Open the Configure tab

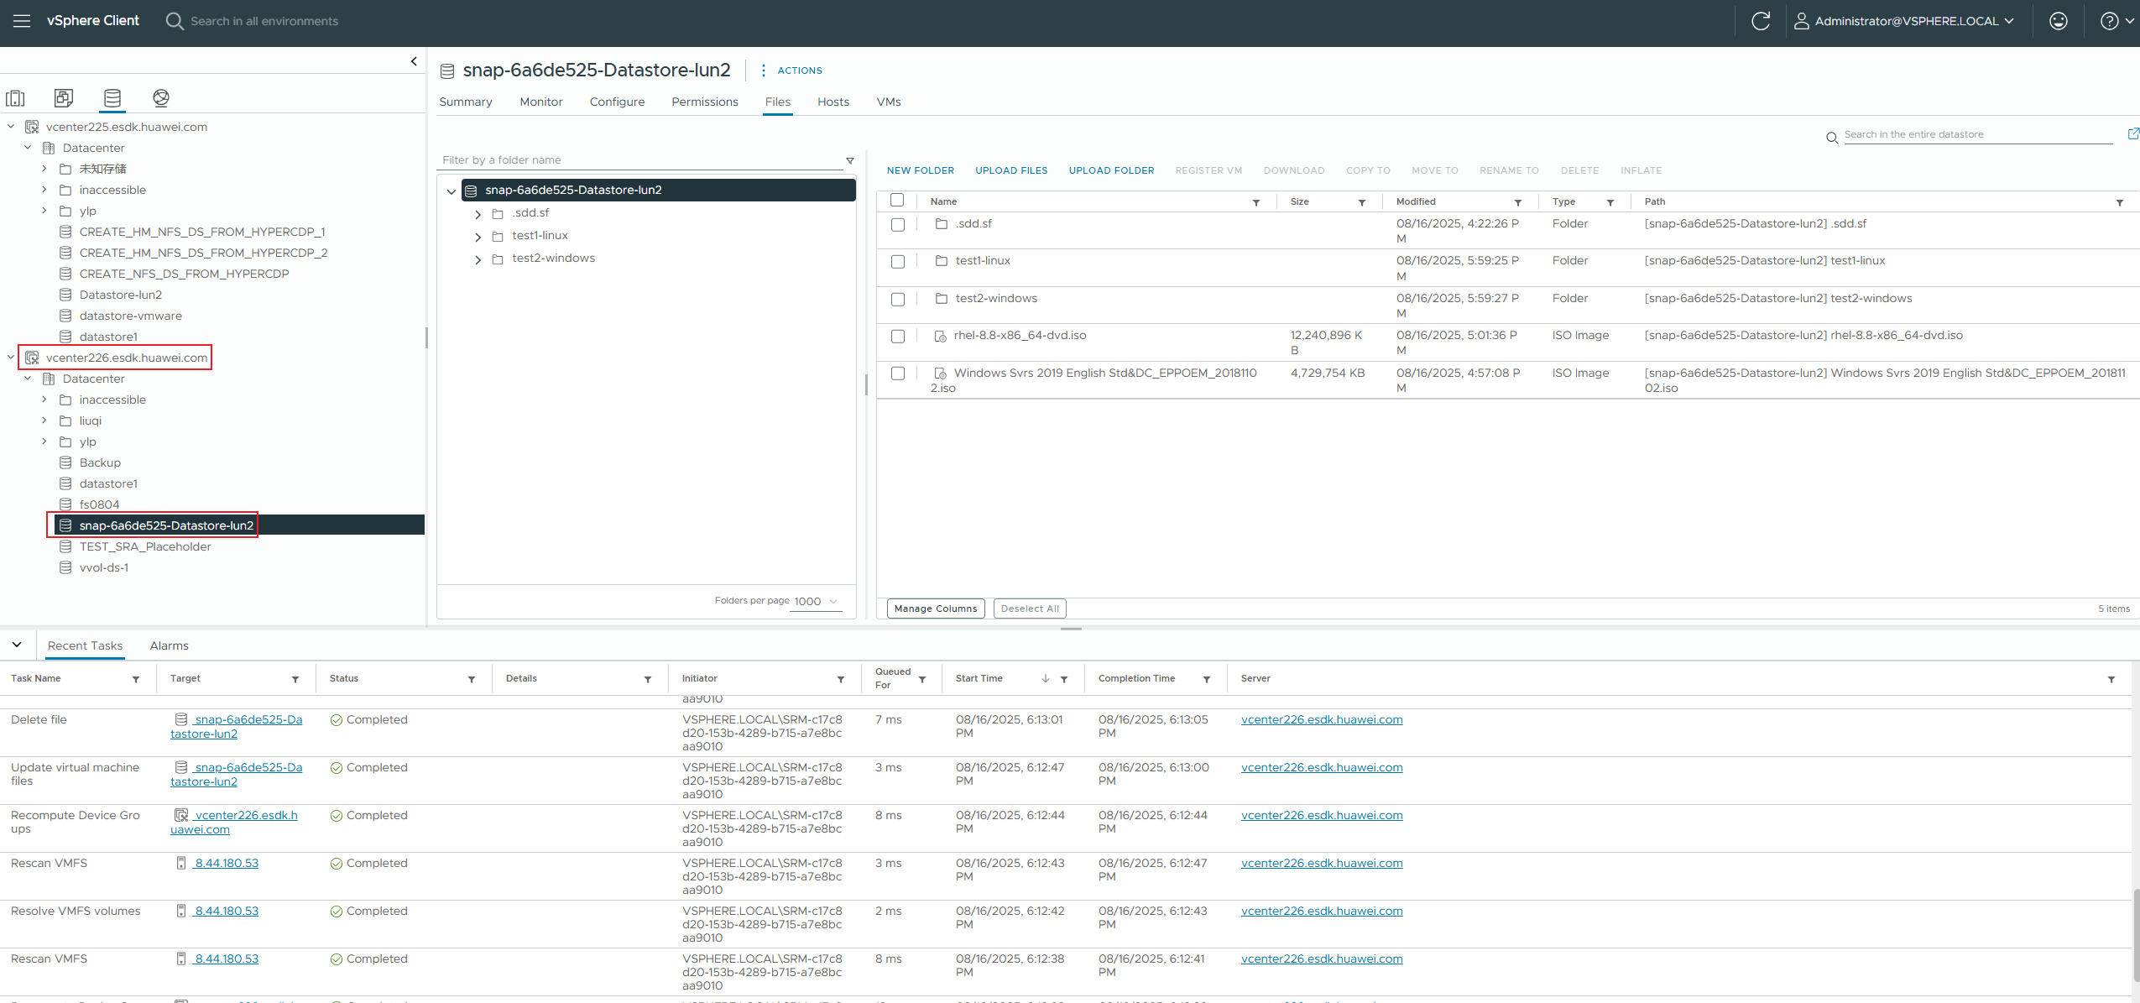[618, 102]
